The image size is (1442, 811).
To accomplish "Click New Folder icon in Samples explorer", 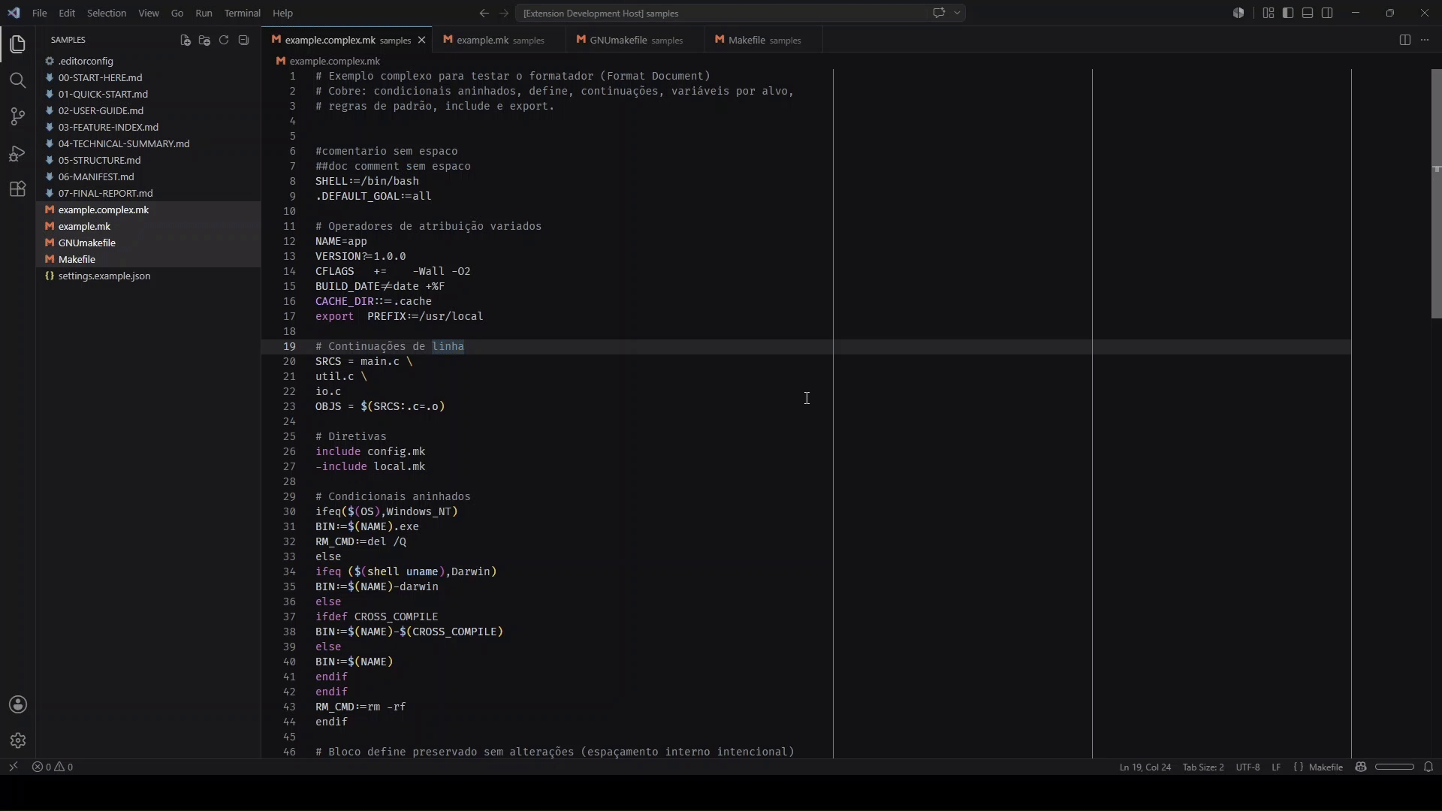I will tap(204, 40).
